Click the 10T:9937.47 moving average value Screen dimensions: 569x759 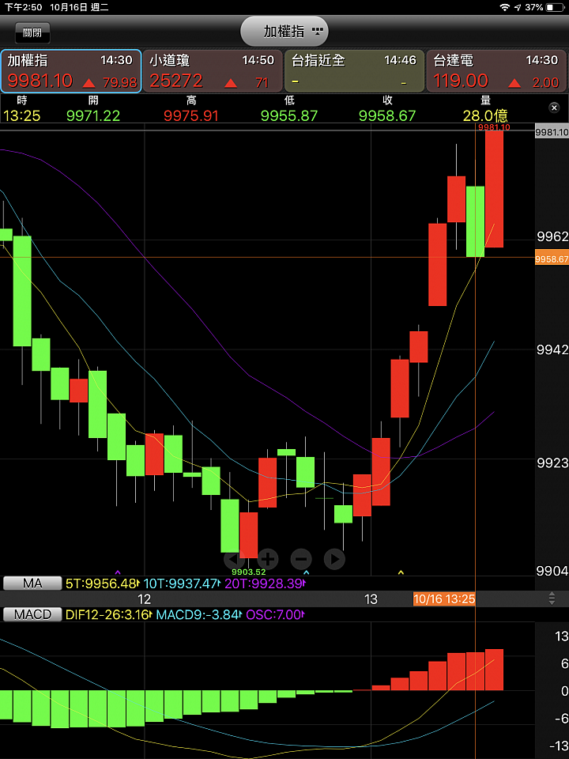182,583
